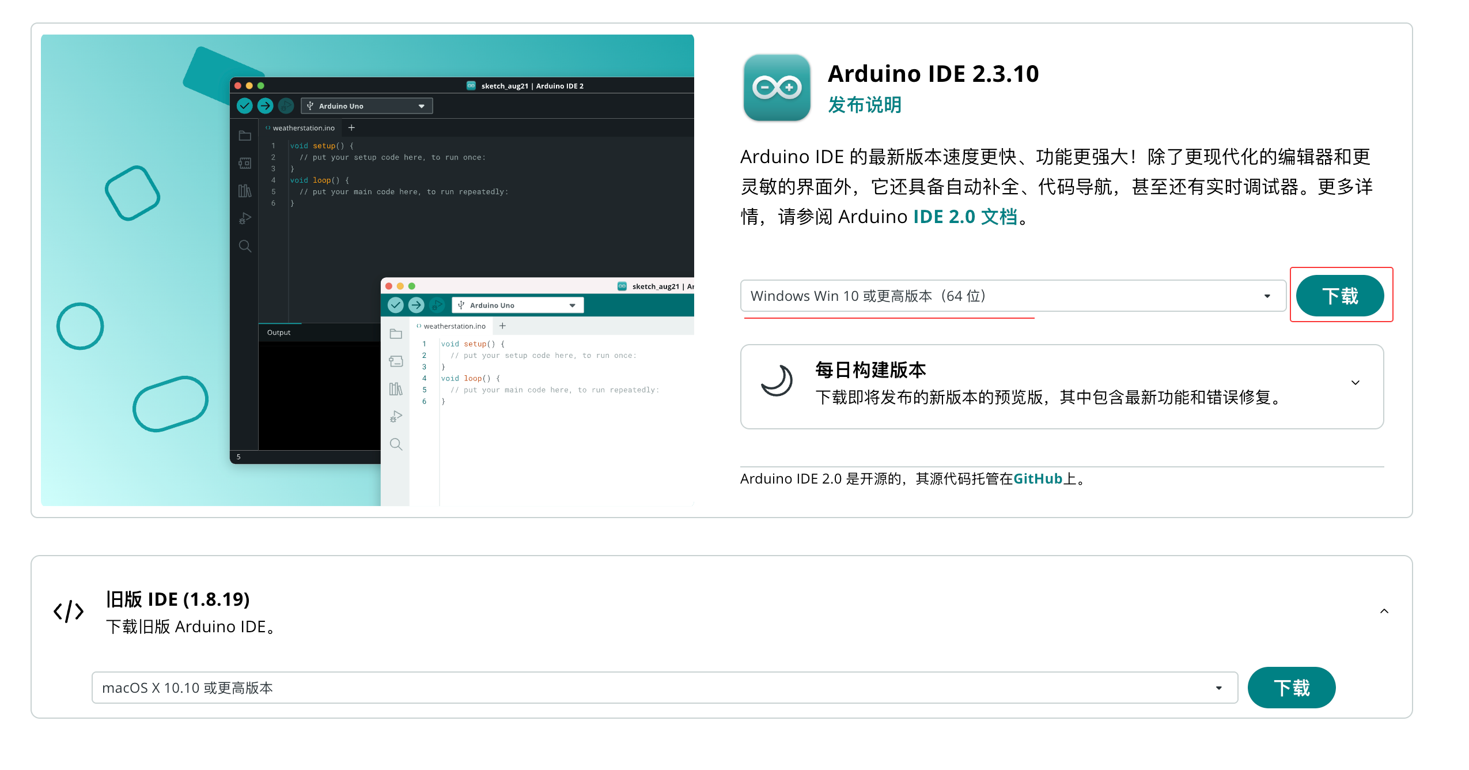Open the Windows Win 10 version dropdown
The image size is (1469, 770).
(x=1013, y=296)
